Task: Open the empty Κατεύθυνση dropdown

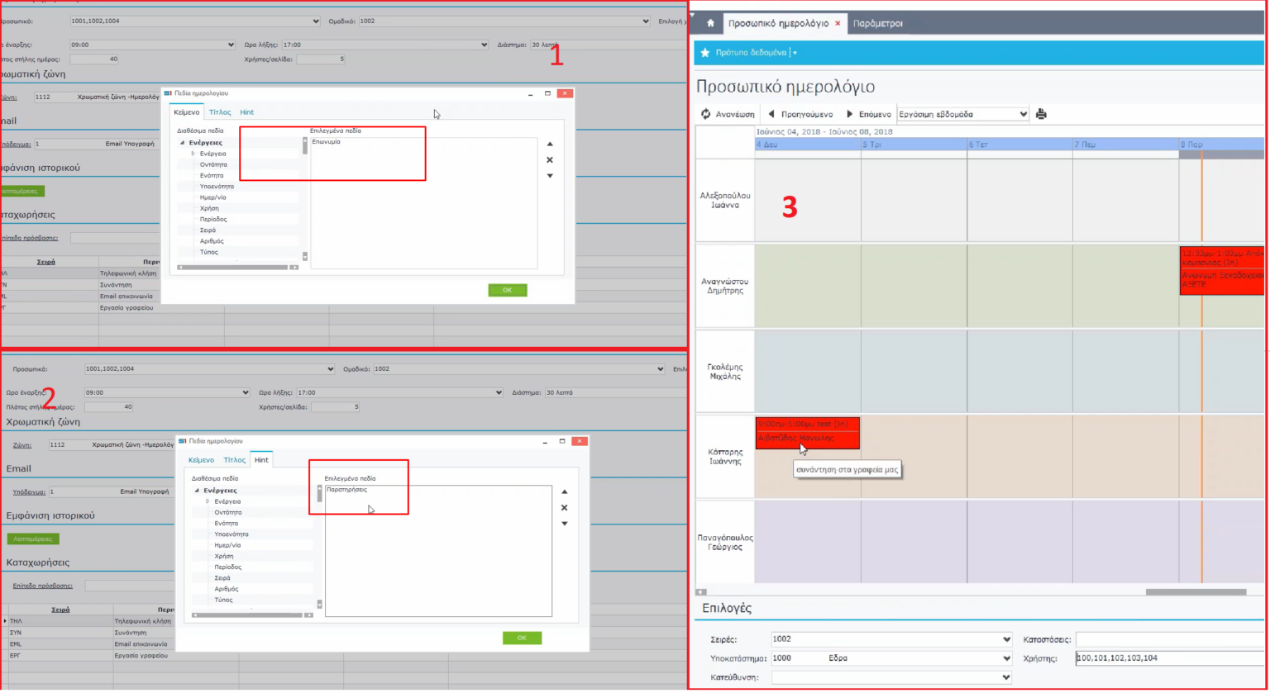Action: click(891, 677)
